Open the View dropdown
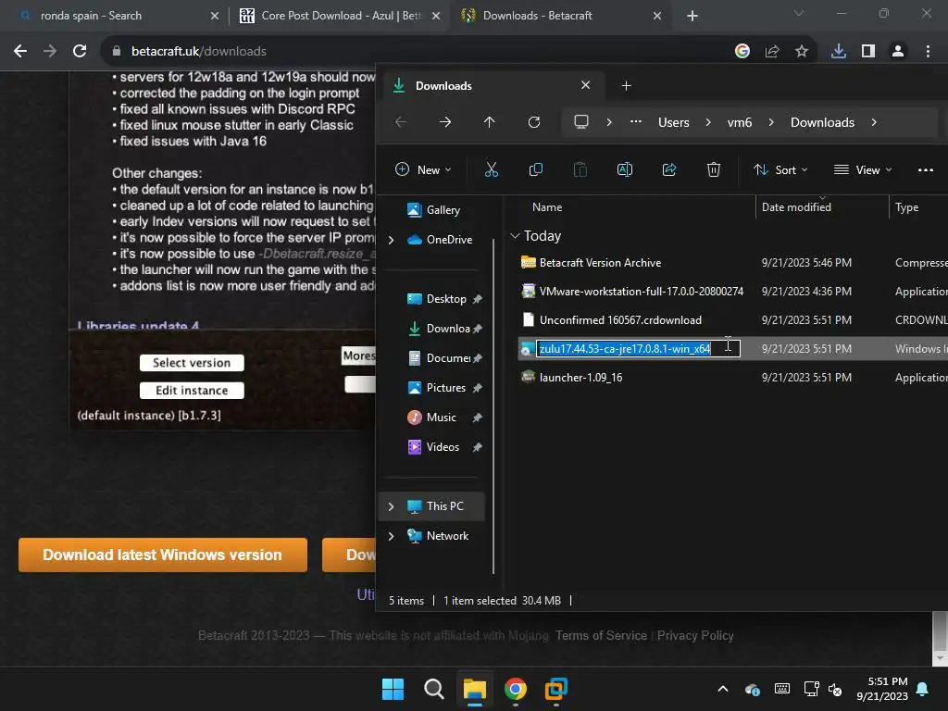 863,170
